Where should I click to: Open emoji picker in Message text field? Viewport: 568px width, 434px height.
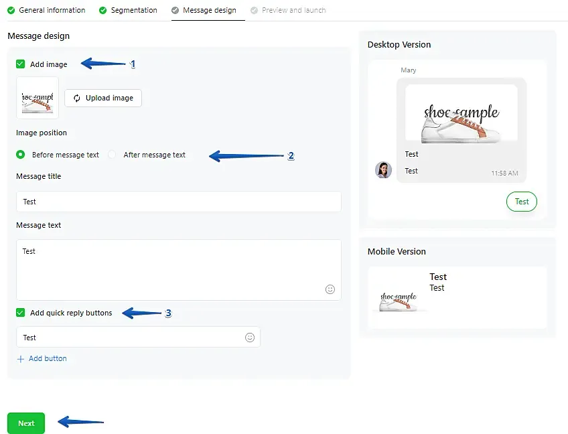[330, 289]
